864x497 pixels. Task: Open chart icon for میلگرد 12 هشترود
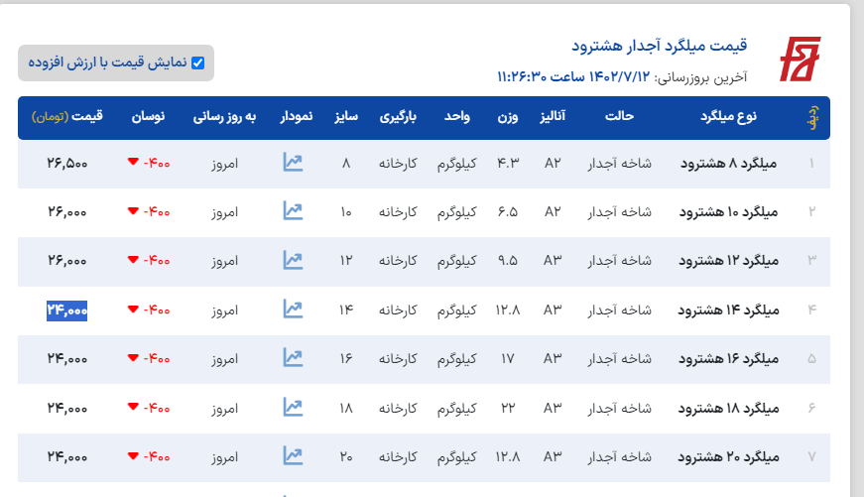tap(292, 260)
